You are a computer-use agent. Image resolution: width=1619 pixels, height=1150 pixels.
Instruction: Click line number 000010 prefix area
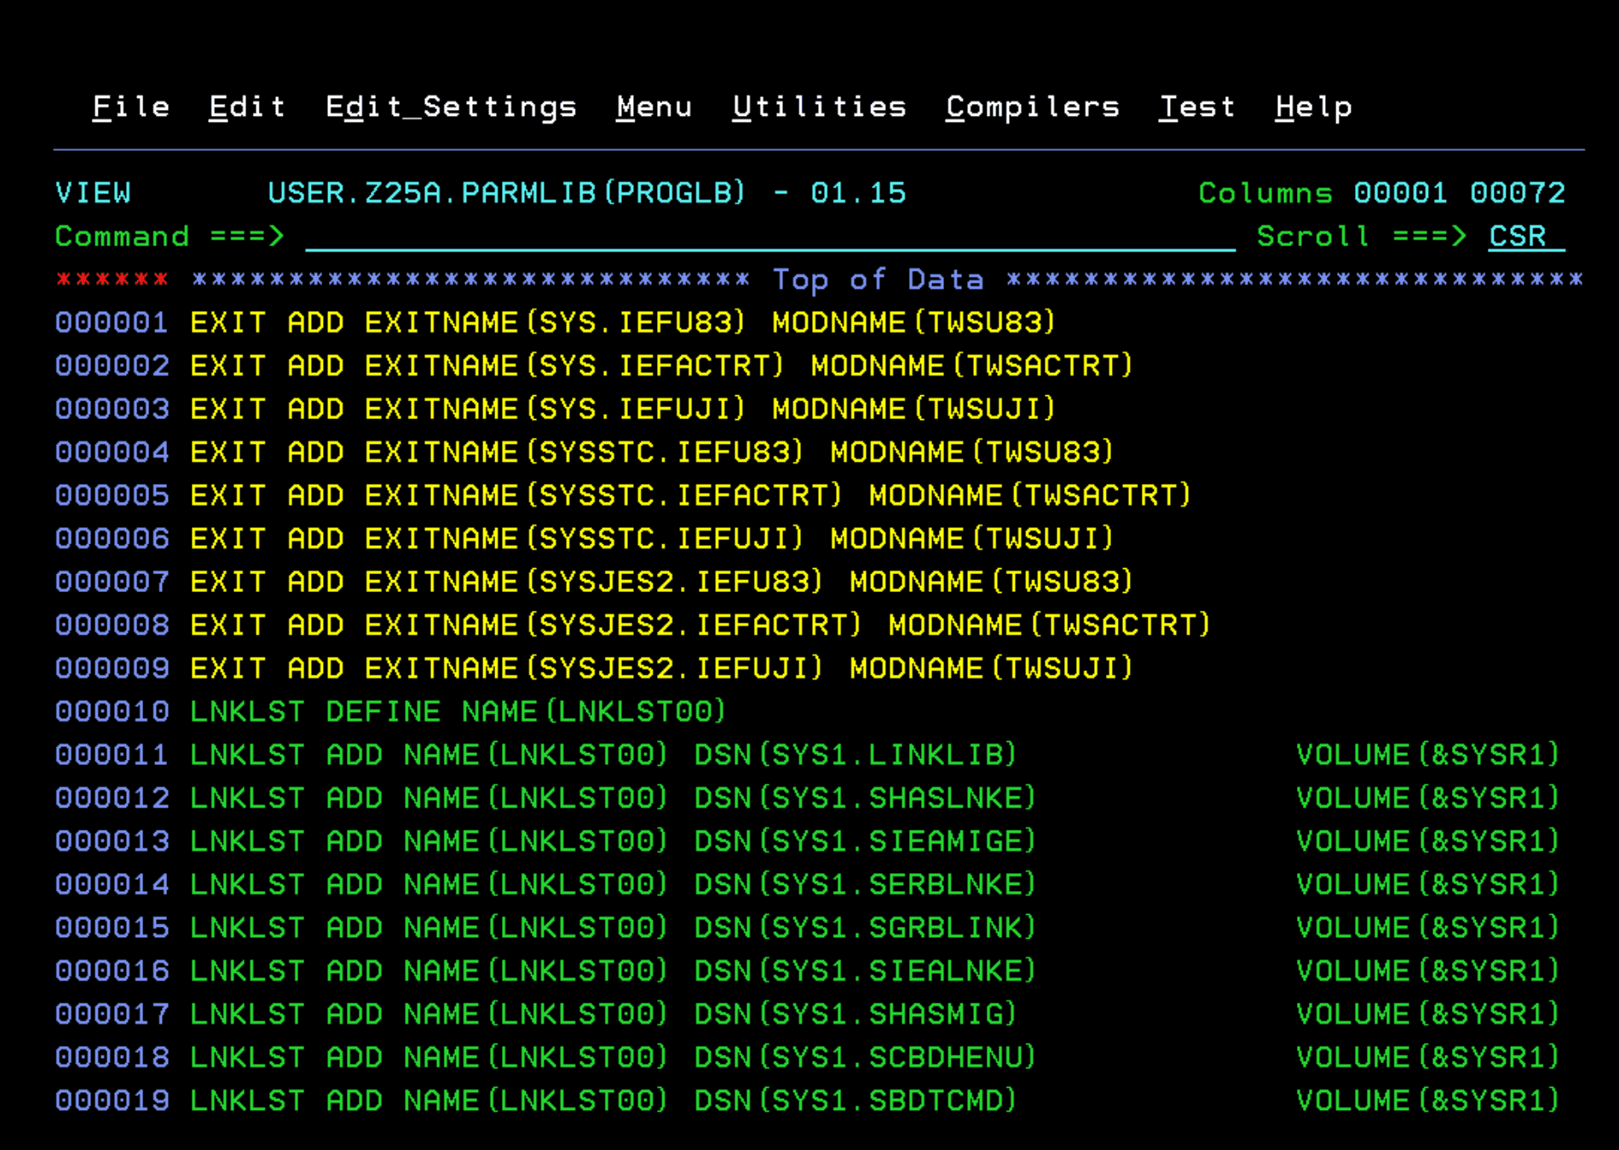(x=112, y=712)
